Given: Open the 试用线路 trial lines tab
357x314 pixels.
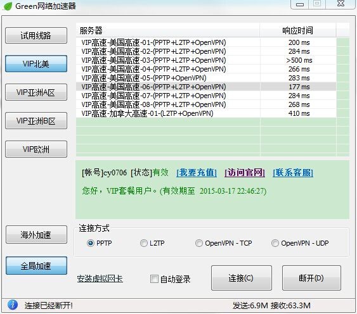Looking at the screenshot, I should [x=36, y=35].
